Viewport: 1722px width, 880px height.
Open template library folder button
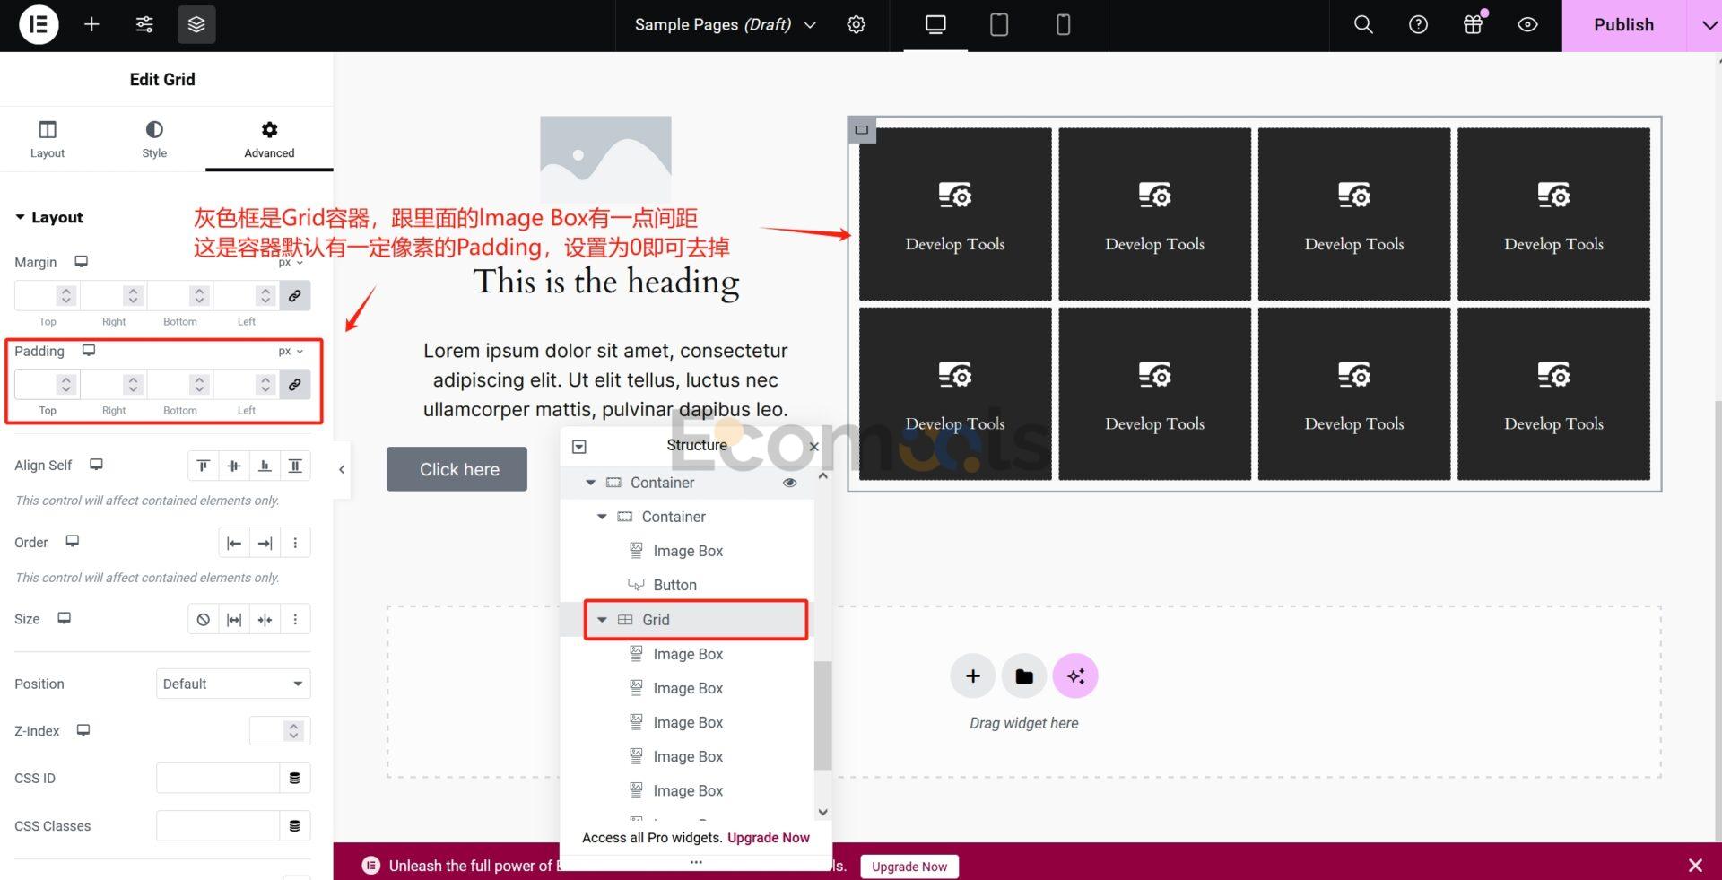1024,676
